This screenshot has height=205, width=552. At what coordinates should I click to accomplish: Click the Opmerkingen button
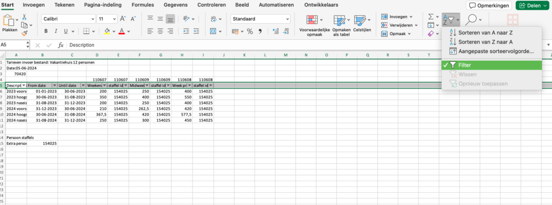(x=488, y=5)
